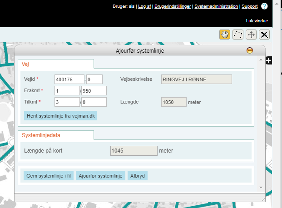Click Gem systemlinje i fil button

(x=49, y=176)
